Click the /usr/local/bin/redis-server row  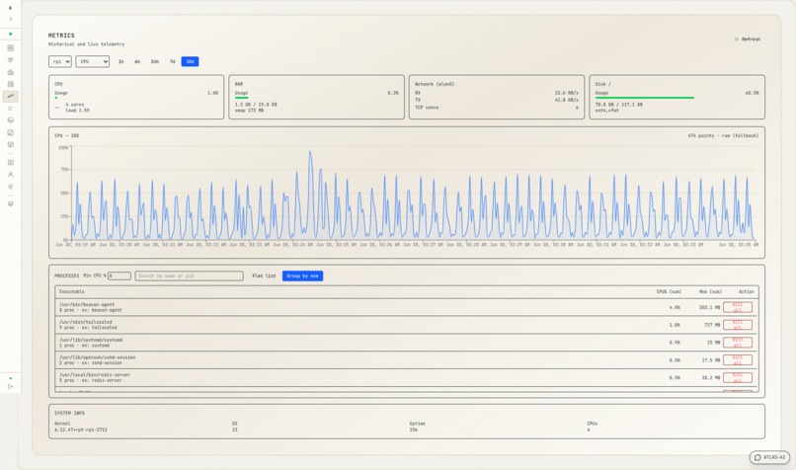tap(407, 377)
